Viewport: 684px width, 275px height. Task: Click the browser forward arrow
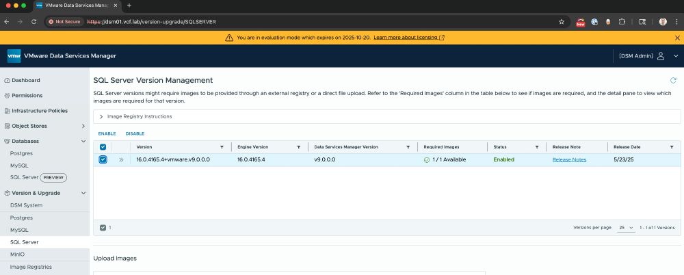click(20, 21)
